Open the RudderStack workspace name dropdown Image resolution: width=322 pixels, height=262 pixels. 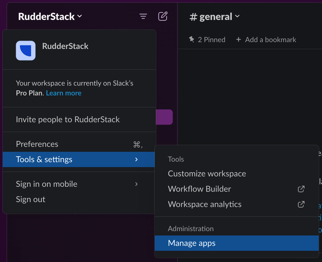point(50,16)
